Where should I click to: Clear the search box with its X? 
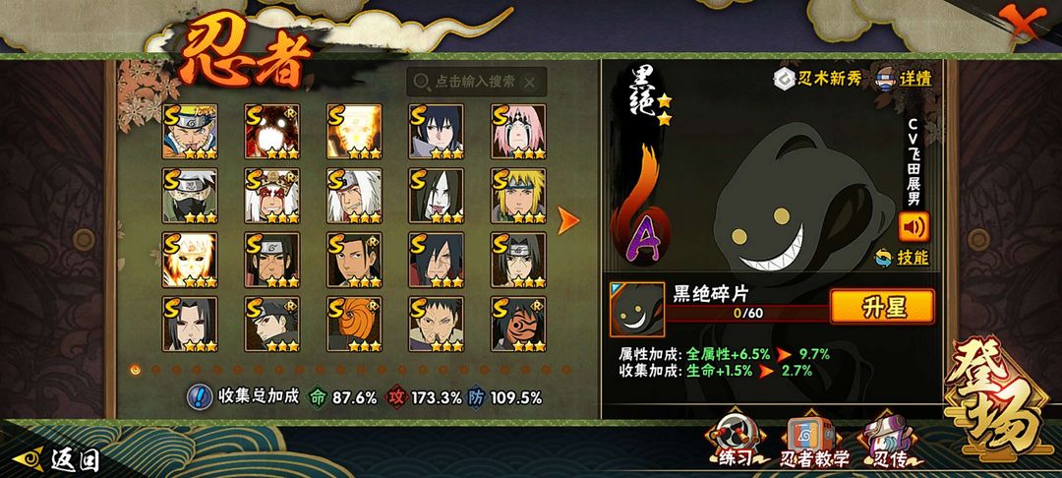[530, 83]
